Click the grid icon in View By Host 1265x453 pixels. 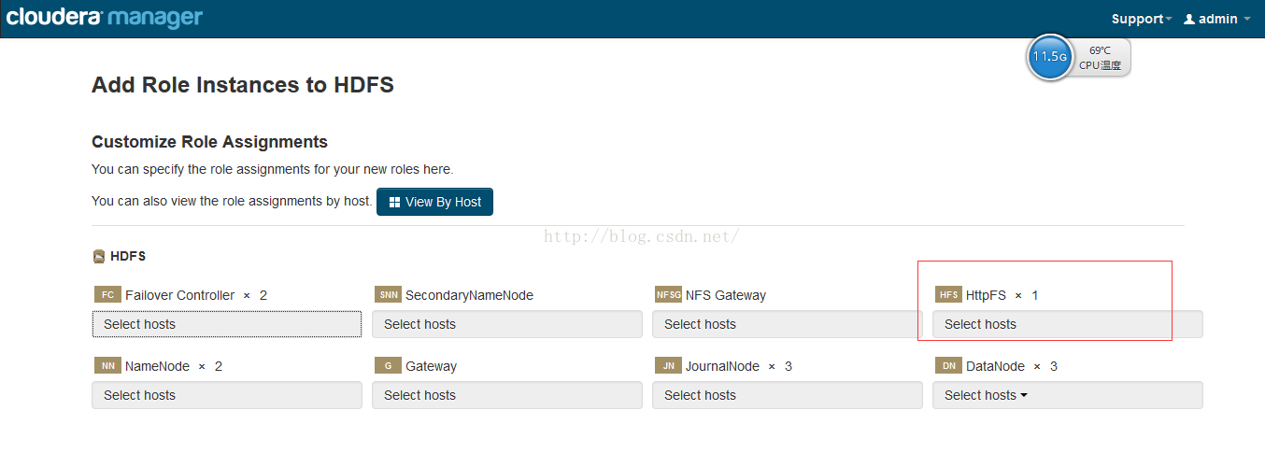pos(394,202)
